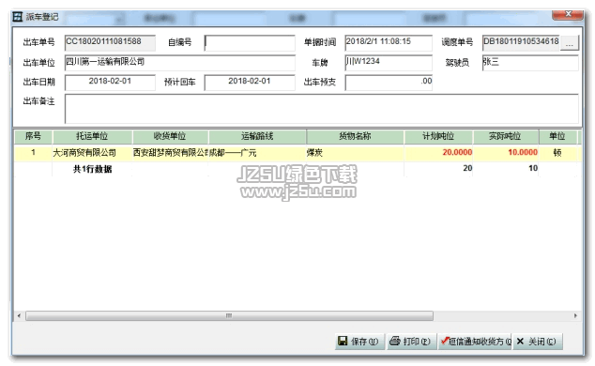
Task: Click the 关闭 button at bottom
Action: [x=538, y=342]
